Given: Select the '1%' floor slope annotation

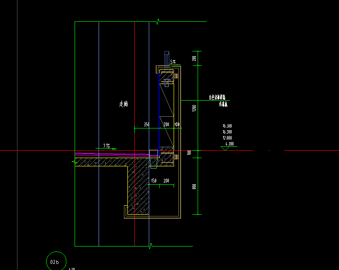Looking at the screenshot, I should [106, 146].
